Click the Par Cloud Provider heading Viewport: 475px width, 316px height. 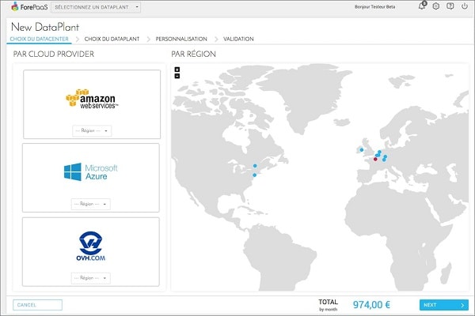tap(54, 55)
